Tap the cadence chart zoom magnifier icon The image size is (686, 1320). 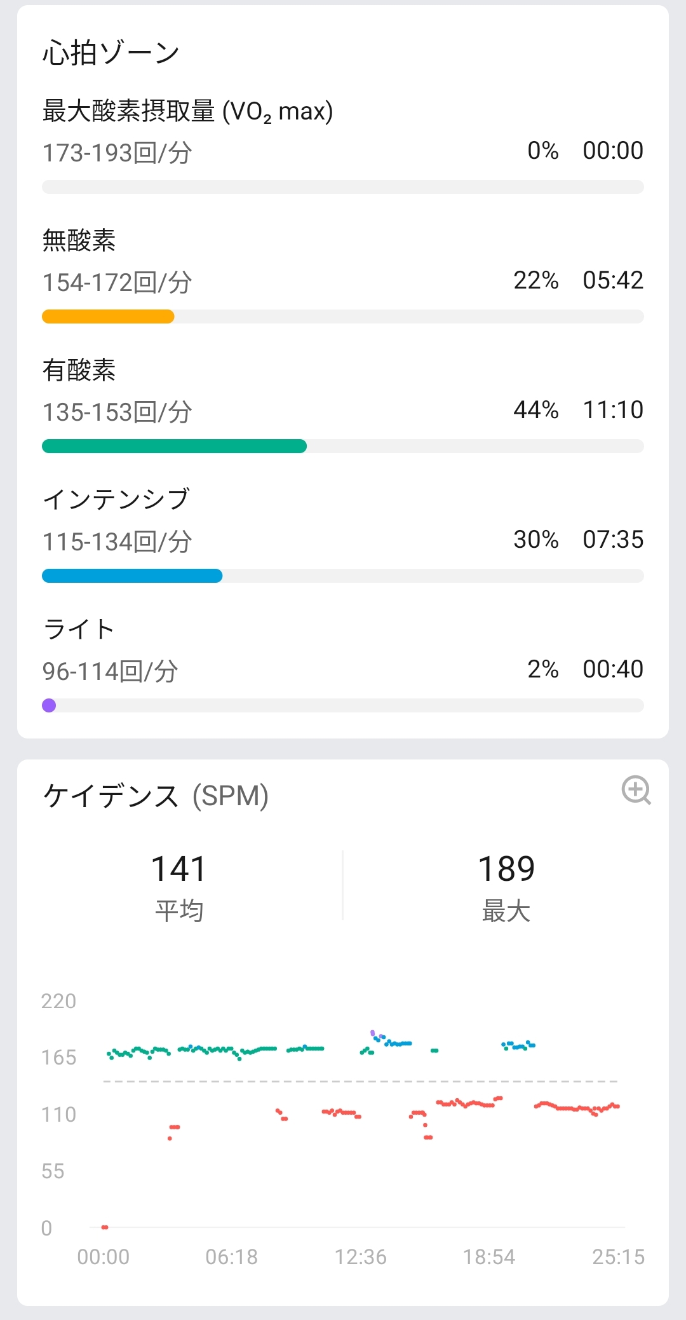636,790
